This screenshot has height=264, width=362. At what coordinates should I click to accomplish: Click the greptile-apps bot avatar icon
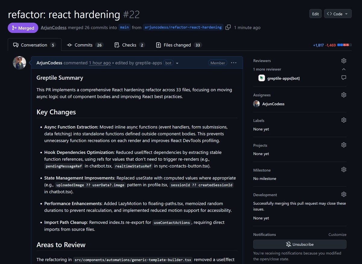[262, 78]
